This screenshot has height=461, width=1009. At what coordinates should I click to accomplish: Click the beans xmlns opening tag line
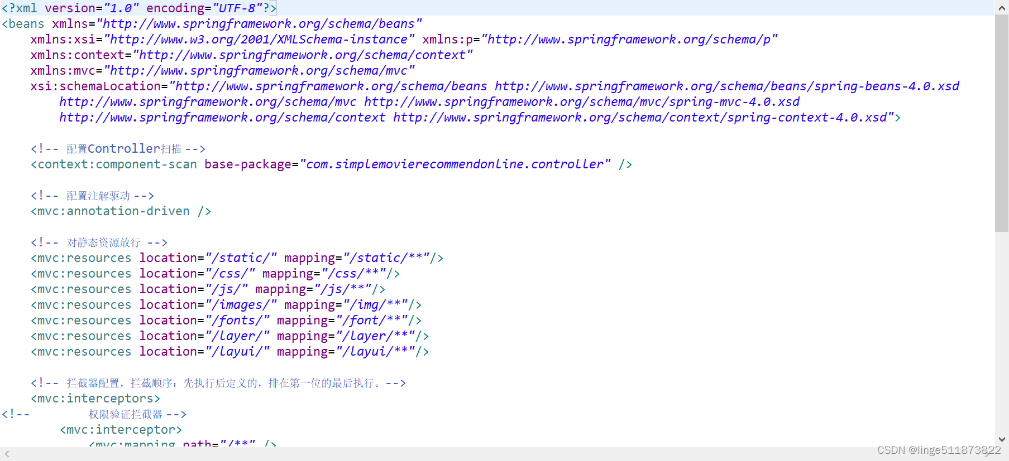[212, 24]
